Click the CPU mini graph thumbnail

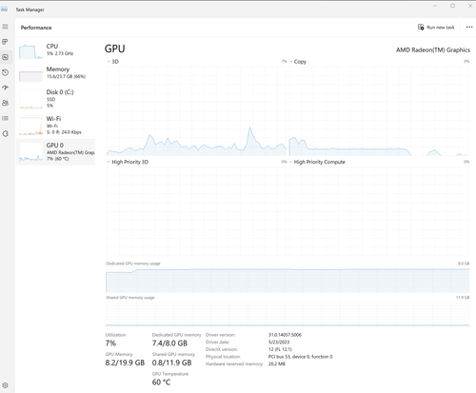tap(30, 51)
